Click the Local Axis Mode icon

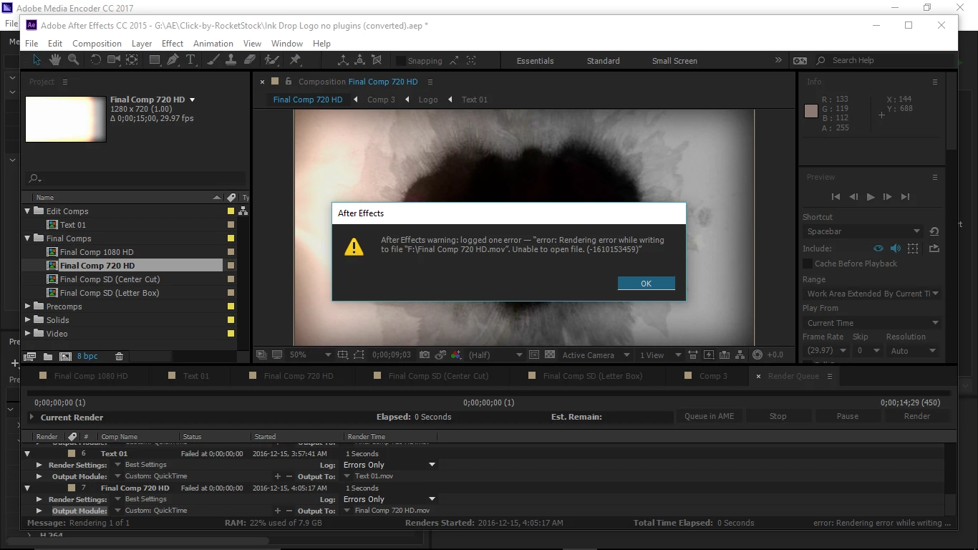[343, 60]
